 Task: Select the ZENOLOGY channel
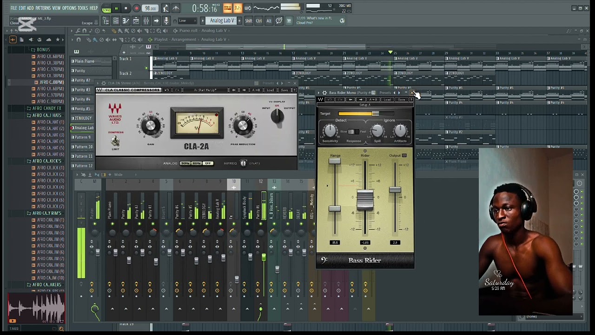click(x=83, y=118)
